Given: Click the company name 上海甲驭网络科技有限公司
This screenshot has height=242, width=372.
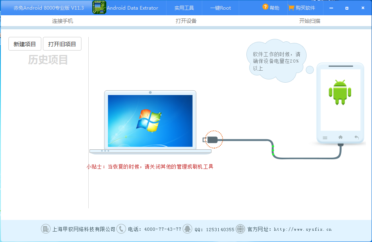Looking at the screenshot, I should pos(84,230).
